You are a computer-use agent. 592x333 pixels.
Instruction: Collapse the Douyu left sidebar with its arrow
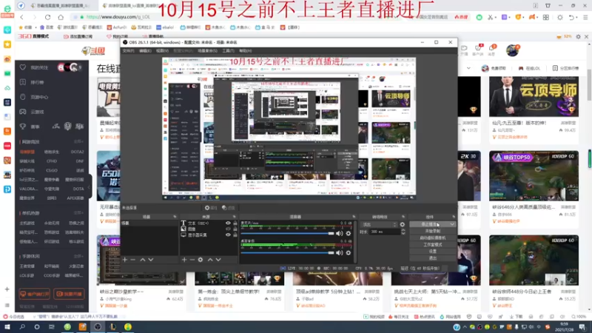90,187
